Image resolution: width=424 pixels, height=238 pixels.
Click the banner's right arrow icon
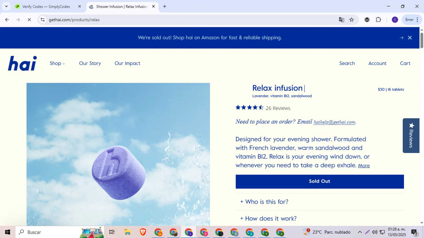click(401, 38)
